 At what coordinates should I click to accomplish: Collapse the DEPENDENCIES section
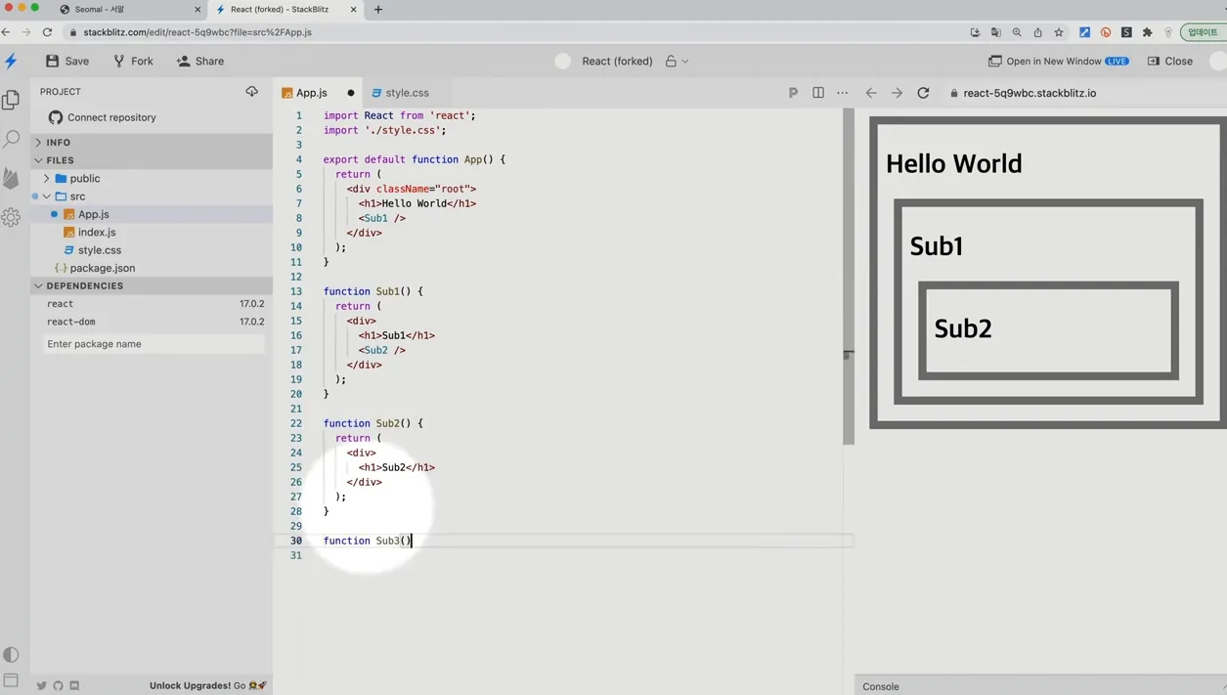[152, 286]
